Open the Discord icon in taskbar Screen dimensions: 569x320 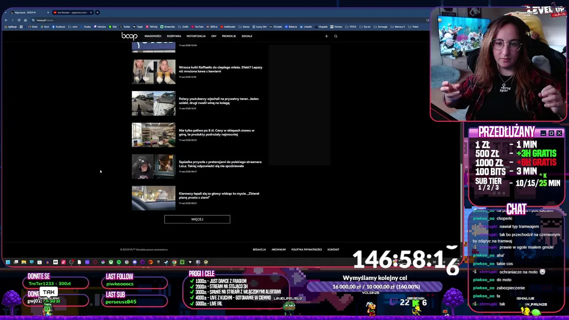click(x=135, y=262)
